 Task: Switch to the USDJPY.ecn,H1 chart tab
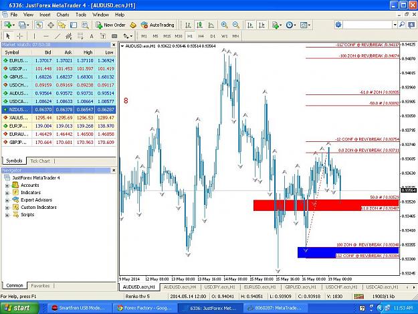click(x=219, y=287)
